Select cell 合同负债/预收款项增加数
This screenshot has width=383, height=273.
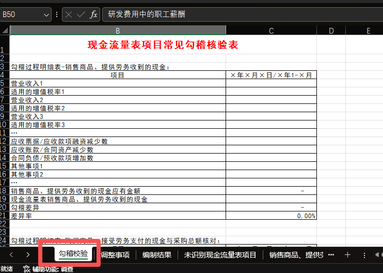118,158
